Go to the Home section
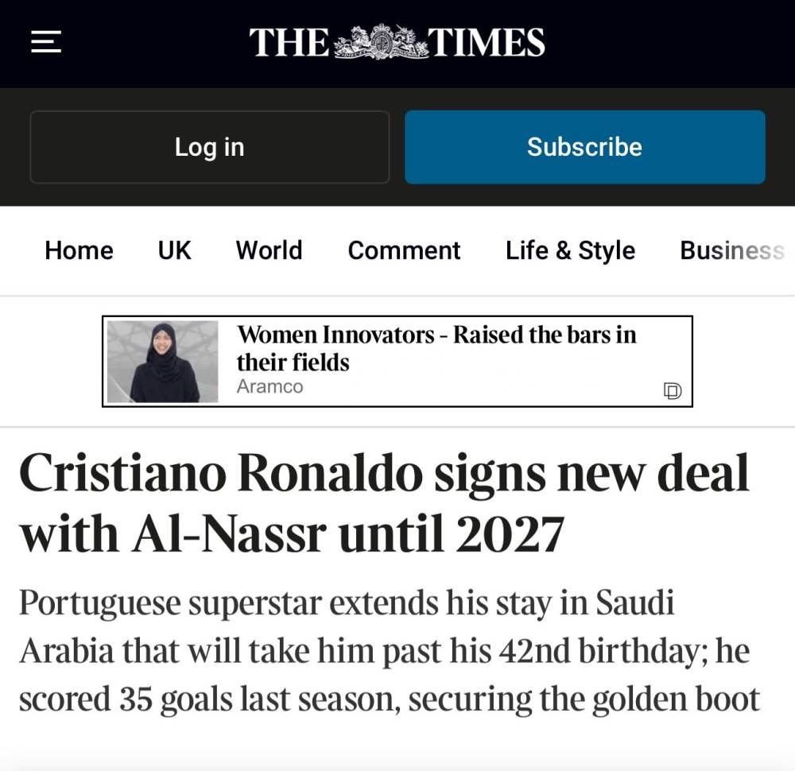The width and height of the screenshot is (795, 771). click(79, 250)
